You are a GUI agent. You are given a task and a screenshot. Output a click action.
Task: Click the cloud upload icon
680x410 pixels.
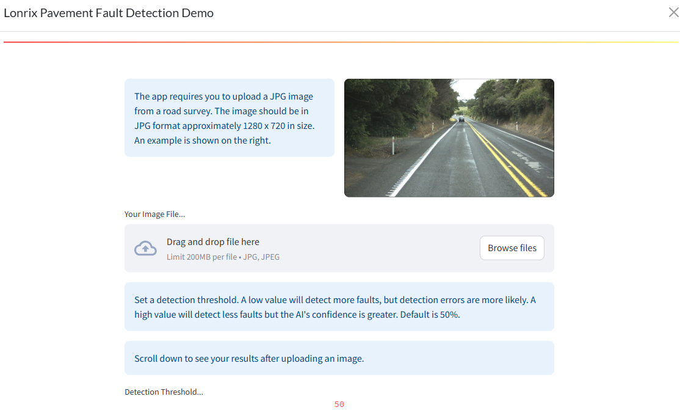145,249
